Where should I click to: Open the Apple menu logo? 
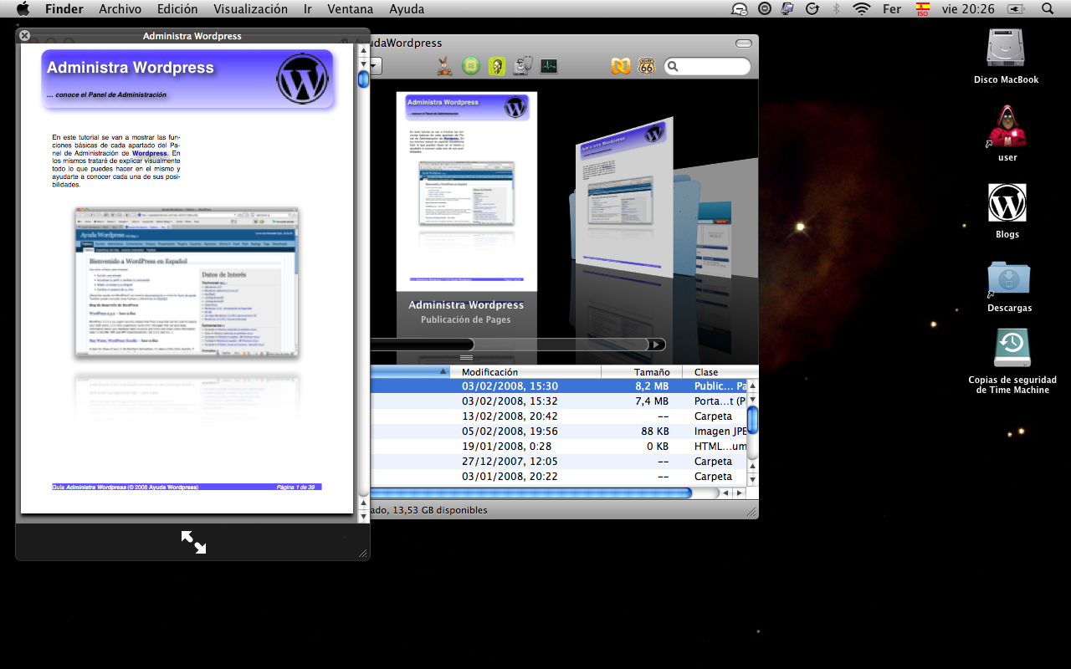click(23, 9)
